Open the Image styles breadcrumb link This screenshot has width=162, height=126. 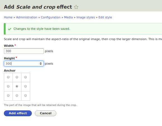pyautogui.click(x=86, y=17)
